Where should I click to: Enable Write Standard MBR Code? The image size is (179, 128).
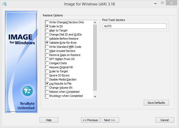click(x=47, y=47)
